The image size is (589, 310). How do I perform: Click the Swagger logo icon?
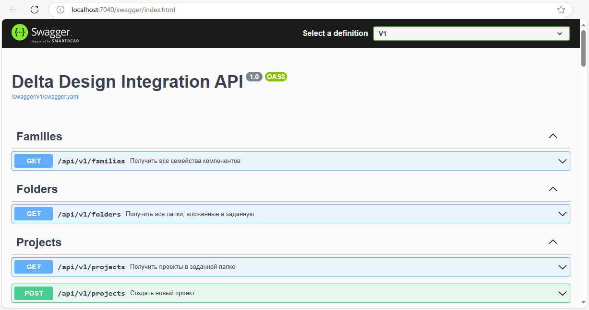pos(20,33)
